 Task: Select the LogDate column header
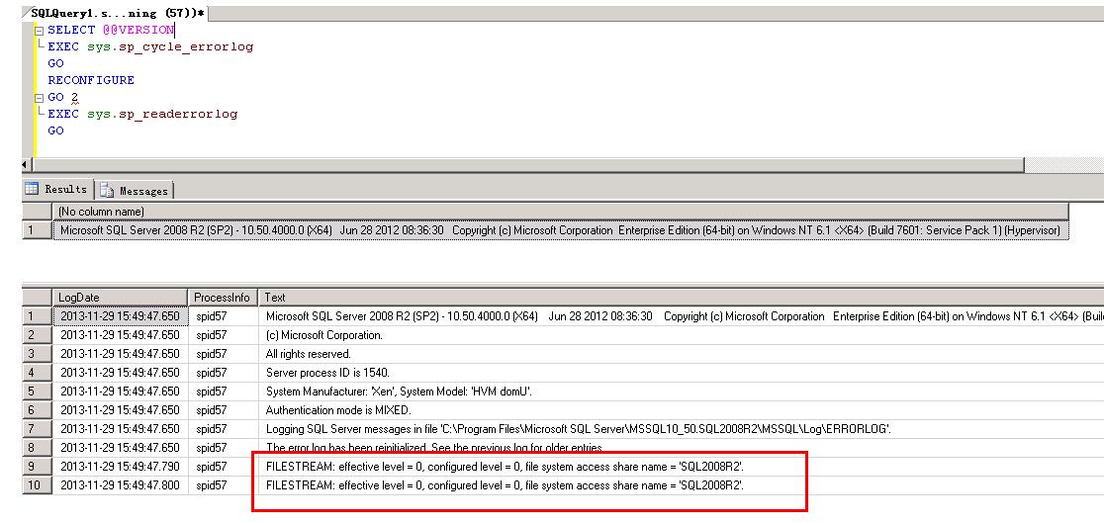pyautogui.click(x=121, y=298)
